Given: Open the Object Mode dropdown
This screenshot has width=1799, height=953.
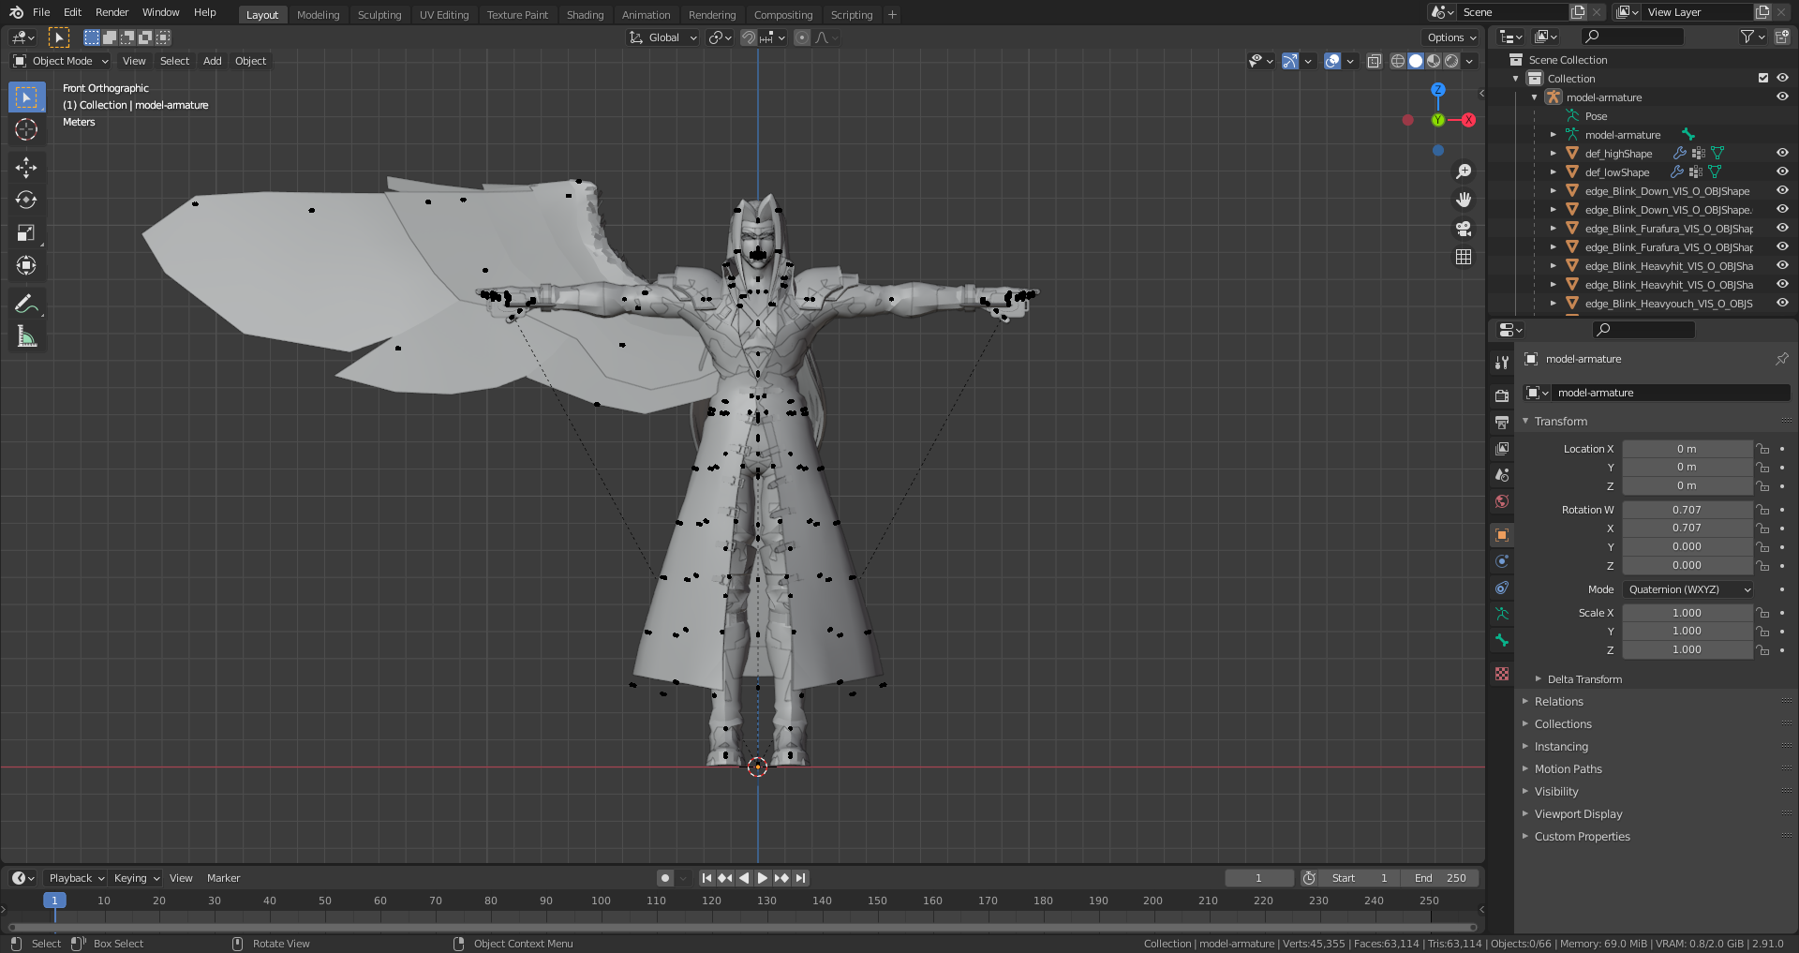Looking at the screenshot, I should point(61,61).
